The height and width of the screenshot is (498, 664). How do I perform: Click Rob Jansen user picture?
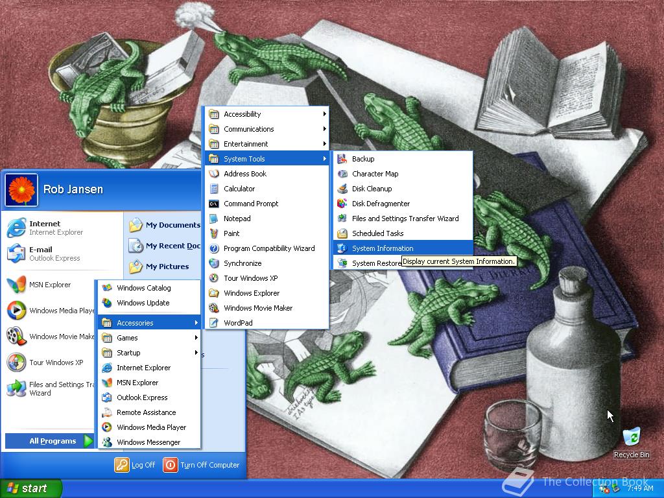click(x=21, y=190)
